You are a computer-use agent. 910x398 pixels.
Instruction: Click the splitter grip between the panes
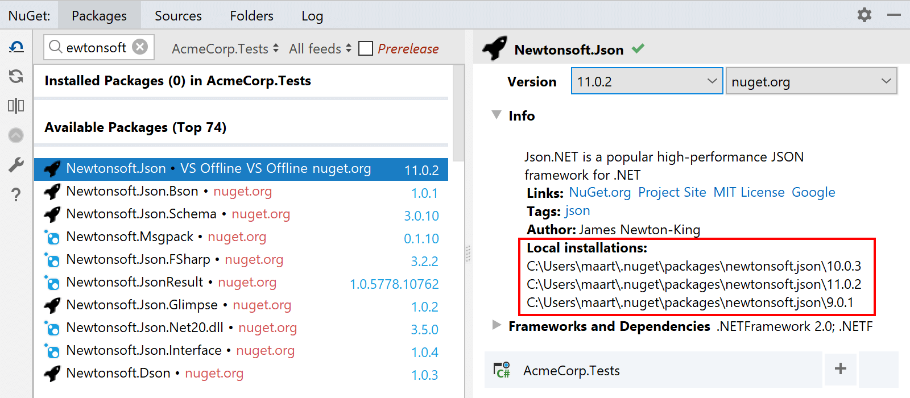(468, 253)
